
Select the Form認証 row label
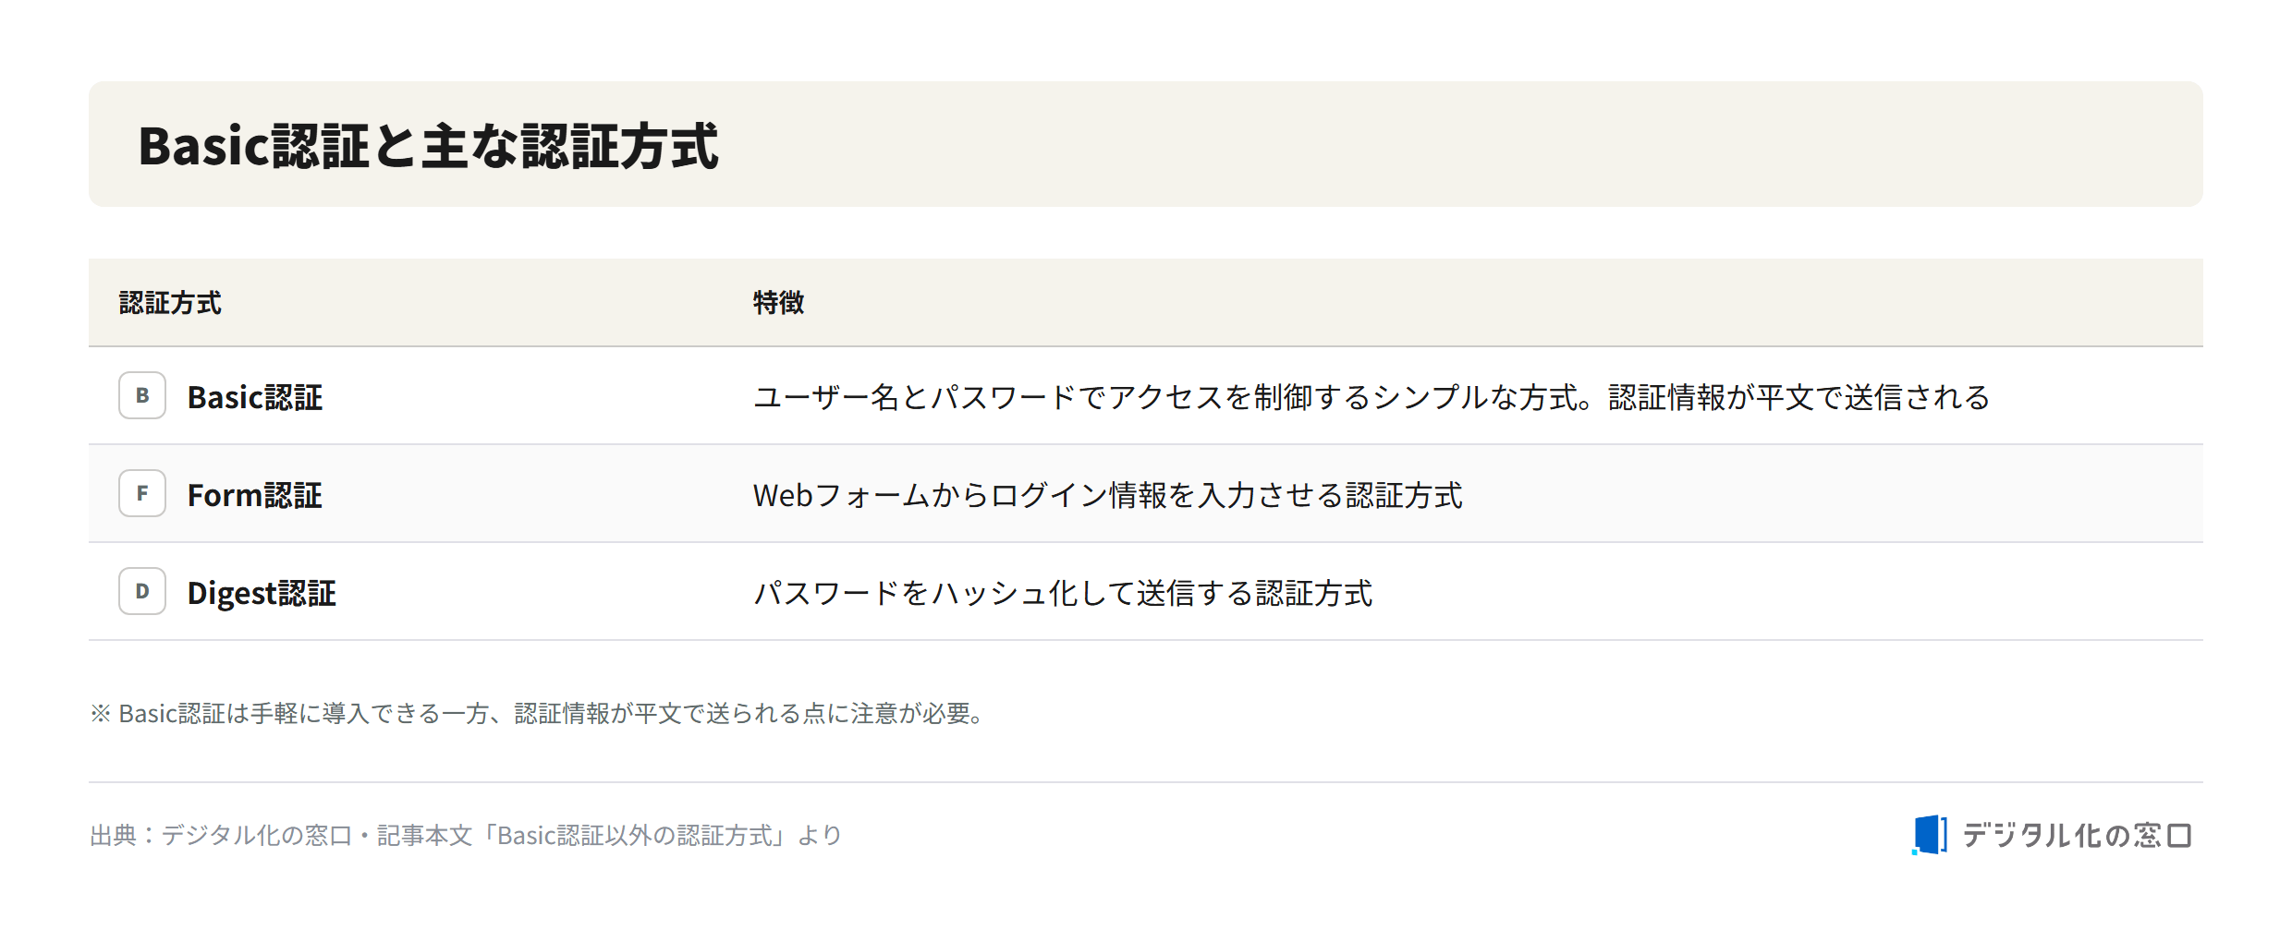tap(255, 495)
